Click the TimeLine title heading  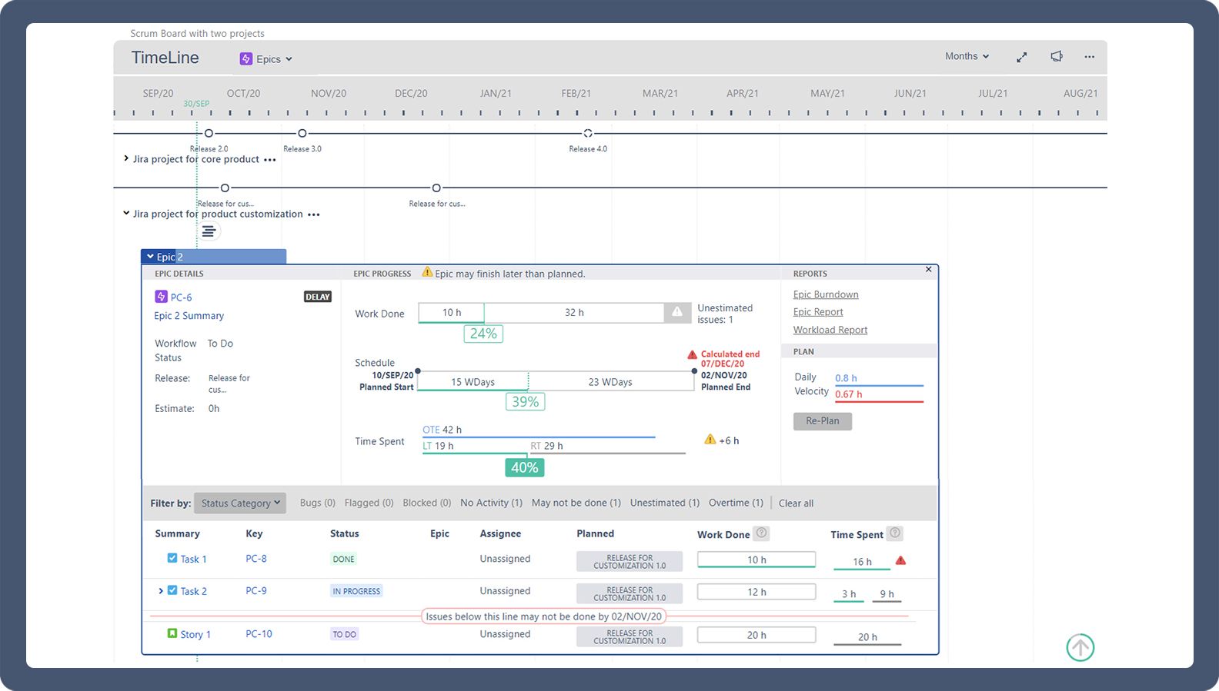[x=165, y=58]
